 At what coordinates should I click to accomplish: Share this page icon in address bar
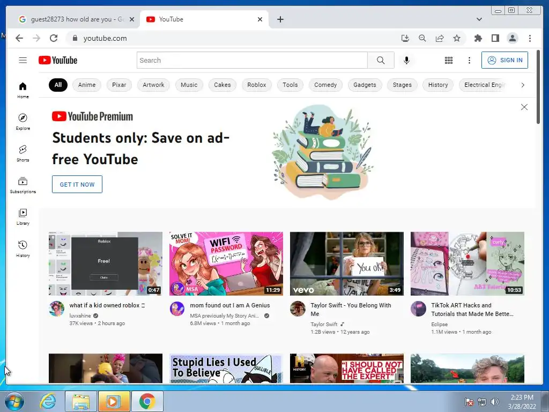tap(440, 38)
